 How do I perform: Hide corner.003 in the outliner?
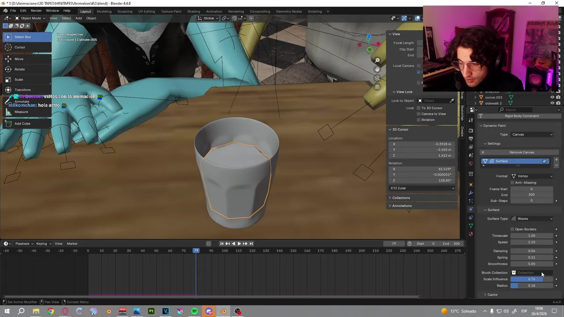[552, 97]
